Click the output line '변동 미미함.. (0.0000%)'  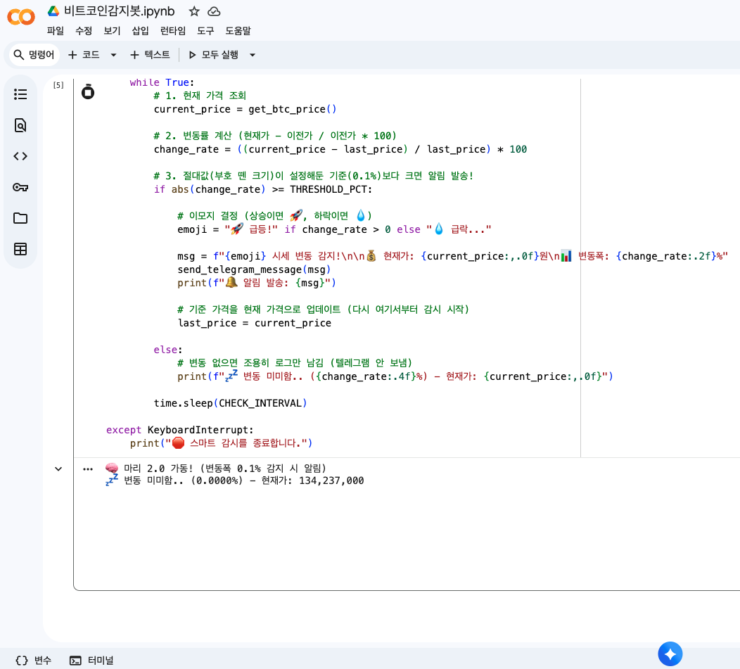tap(235, 480)
